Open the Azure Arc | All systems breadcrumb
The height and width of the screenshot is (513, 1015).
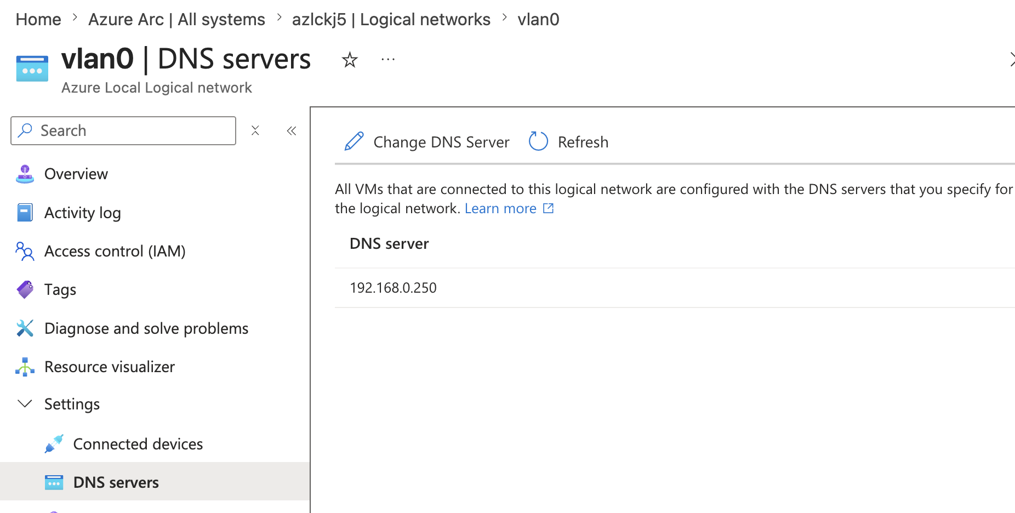[176, 20]
